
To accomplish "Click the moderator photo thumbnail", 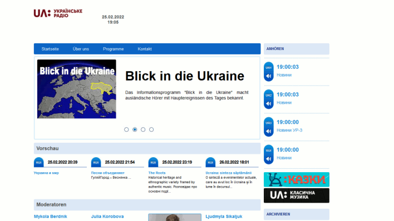I will click(175, 217).
